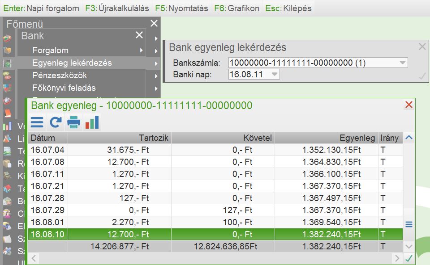Select row dated 16.07.28

pos(215,198)
